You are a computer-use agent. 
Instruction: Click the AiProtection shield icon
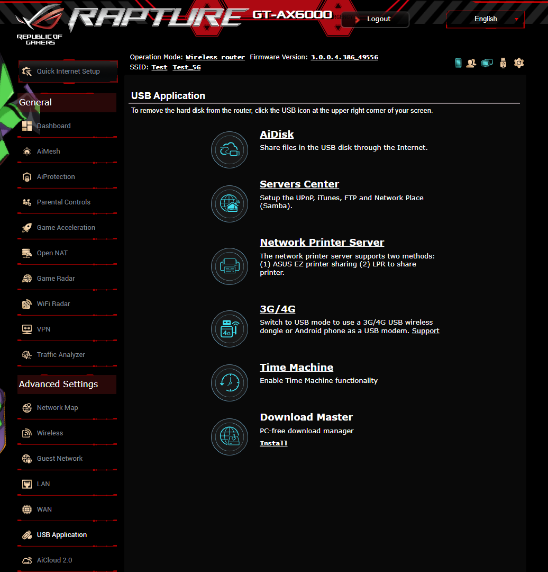coord(27,177)
